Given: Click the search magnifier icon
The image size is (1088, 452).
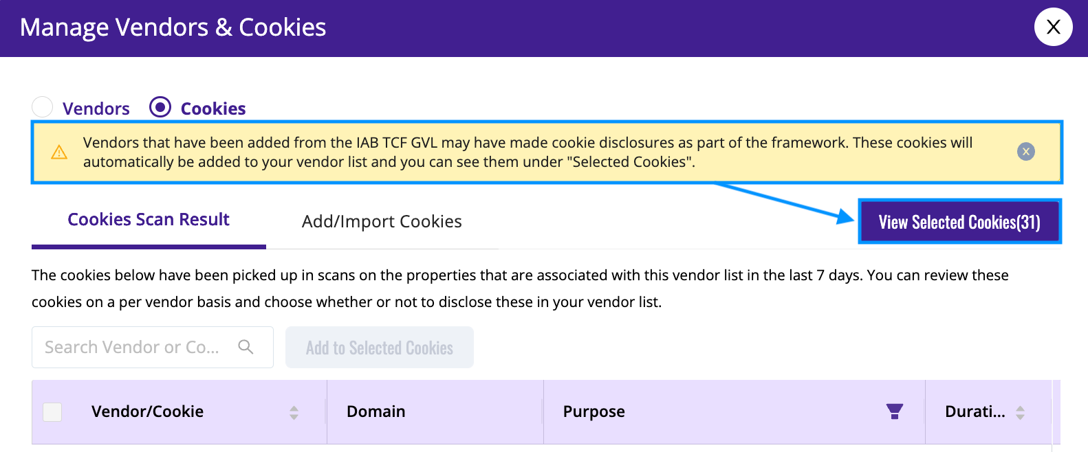Looking at the screenshot, I should 246,347.
